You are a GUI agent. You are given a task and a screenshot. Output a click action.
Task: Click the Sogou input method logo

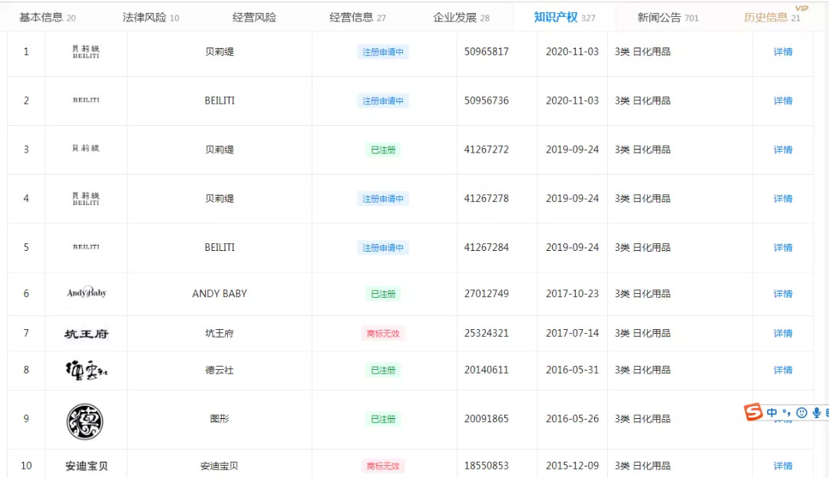coord(754,412)
